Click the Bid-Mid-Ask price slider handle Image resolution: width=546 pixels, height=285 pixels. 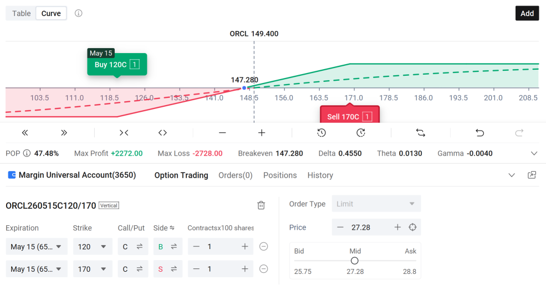[354, 261]
